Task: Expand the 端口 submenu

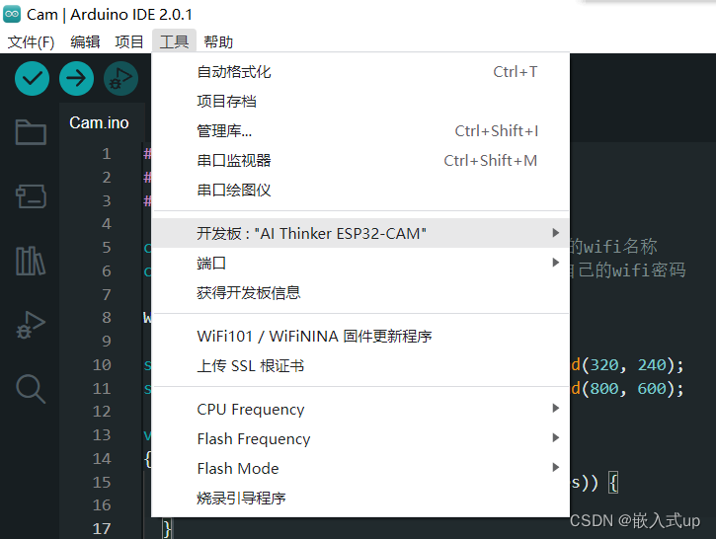Action: 360,263
